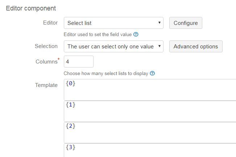Click the Selection field label
236x157 pixels.
click(x=46, y=46)
